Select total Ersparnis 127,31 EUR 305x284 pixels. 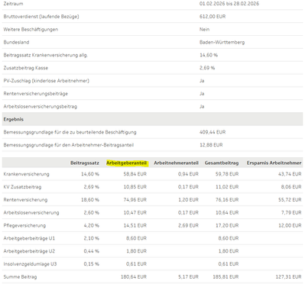288,277
